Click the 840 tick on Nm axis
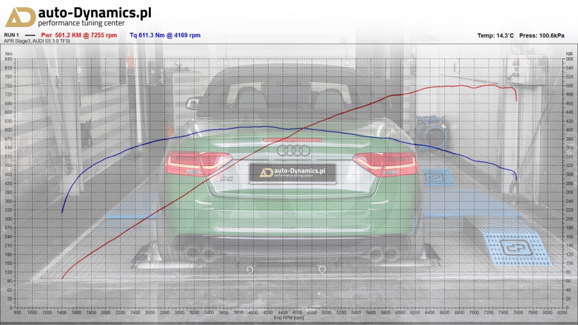Screen dimensions: 578x325 coord(8,59)
